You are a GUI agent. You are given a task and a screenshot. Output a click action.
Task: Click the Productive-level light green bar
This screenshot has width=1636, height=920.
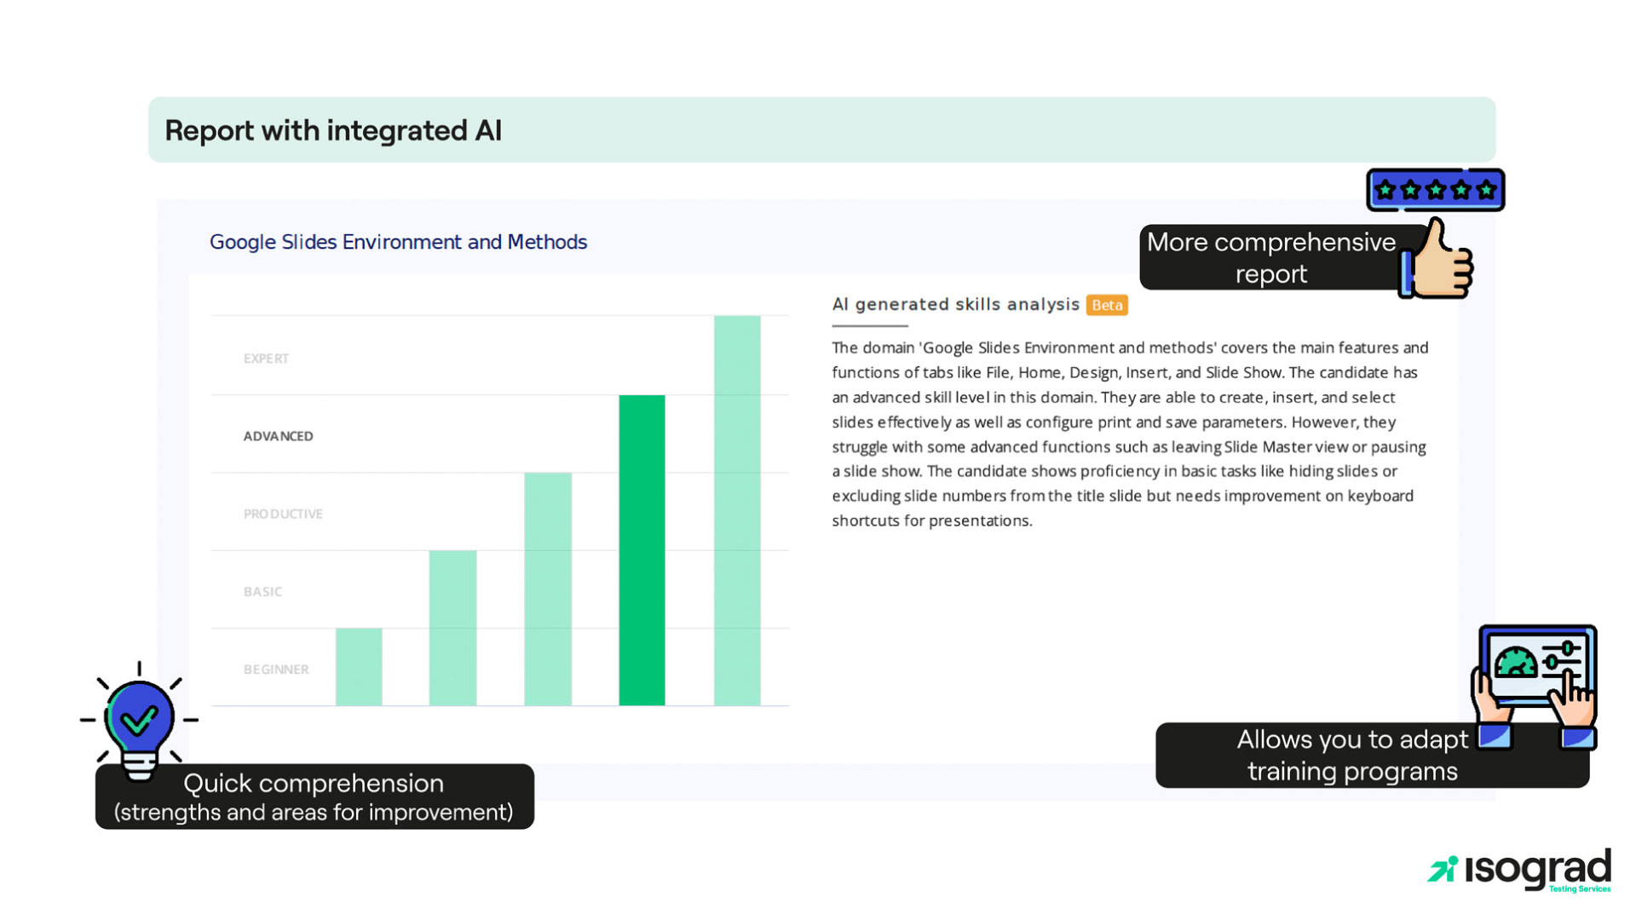[548, 589]
